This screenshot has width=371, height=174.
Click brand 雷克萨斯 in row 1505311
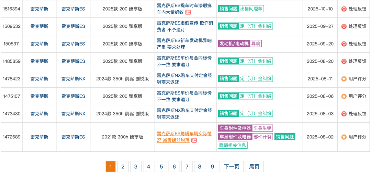[39, 44]
